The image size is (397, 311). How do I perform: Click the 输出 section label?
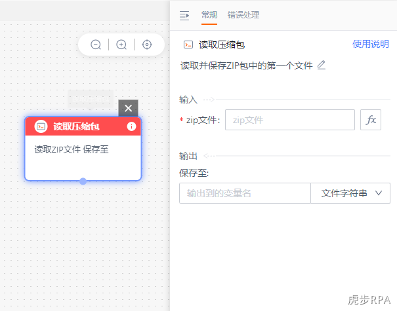coord(188,156)
